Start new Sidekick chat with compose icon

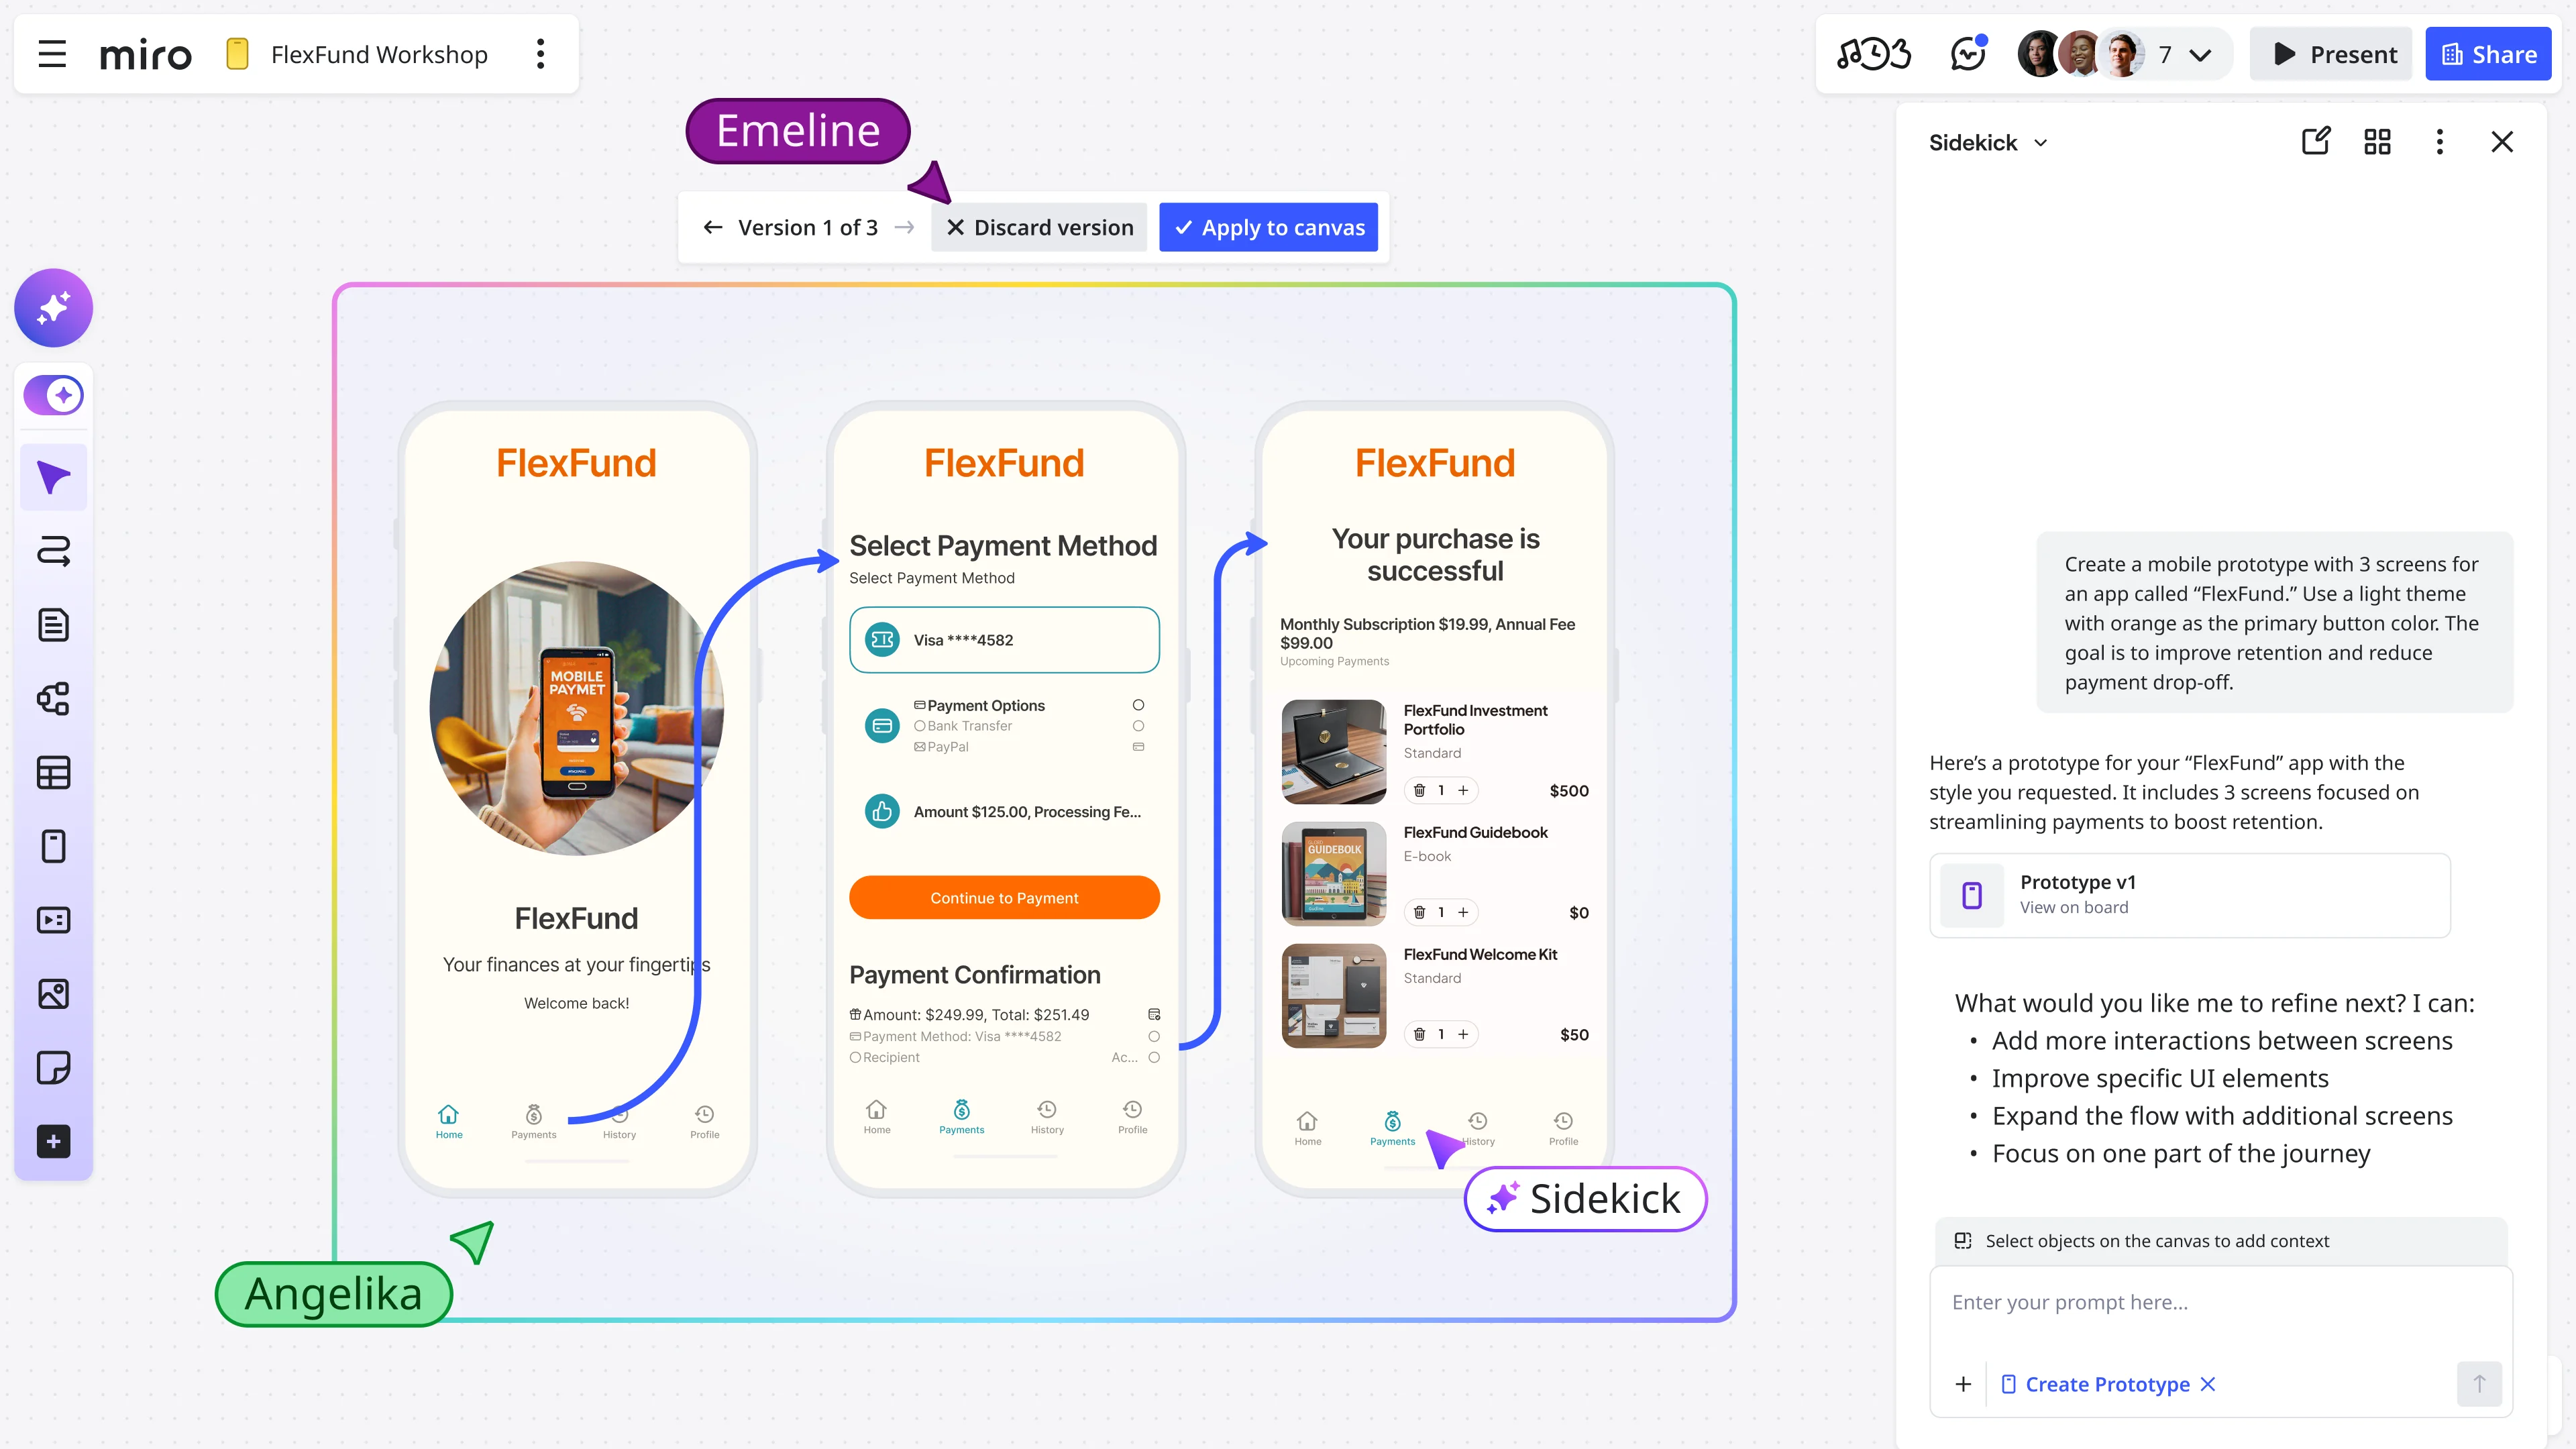pos(2316,141)
